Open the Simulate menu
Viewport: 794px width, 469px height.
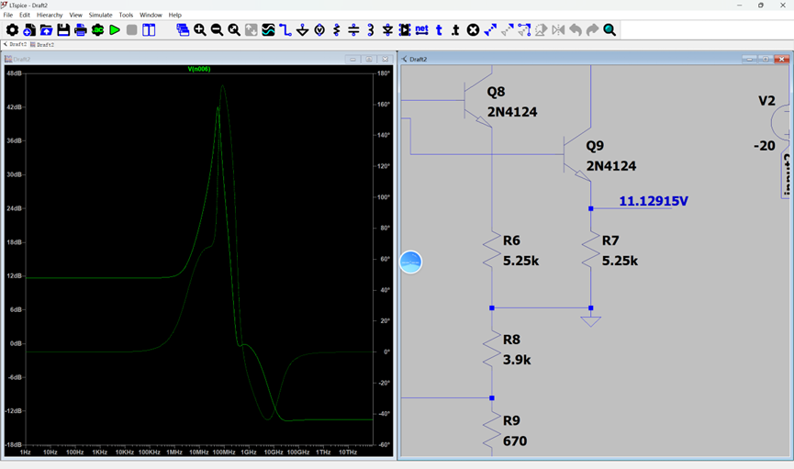tap(101, 16)
